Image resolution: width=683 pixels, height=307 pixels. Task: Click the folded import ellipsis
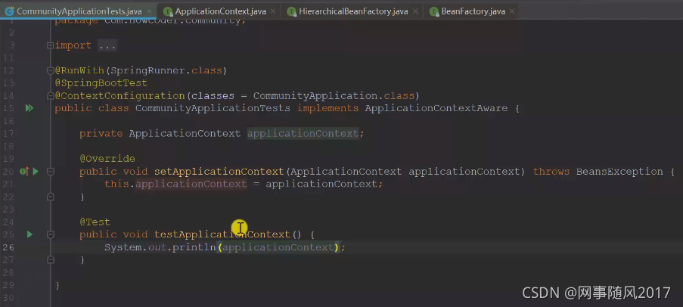[x=107, y=45]
